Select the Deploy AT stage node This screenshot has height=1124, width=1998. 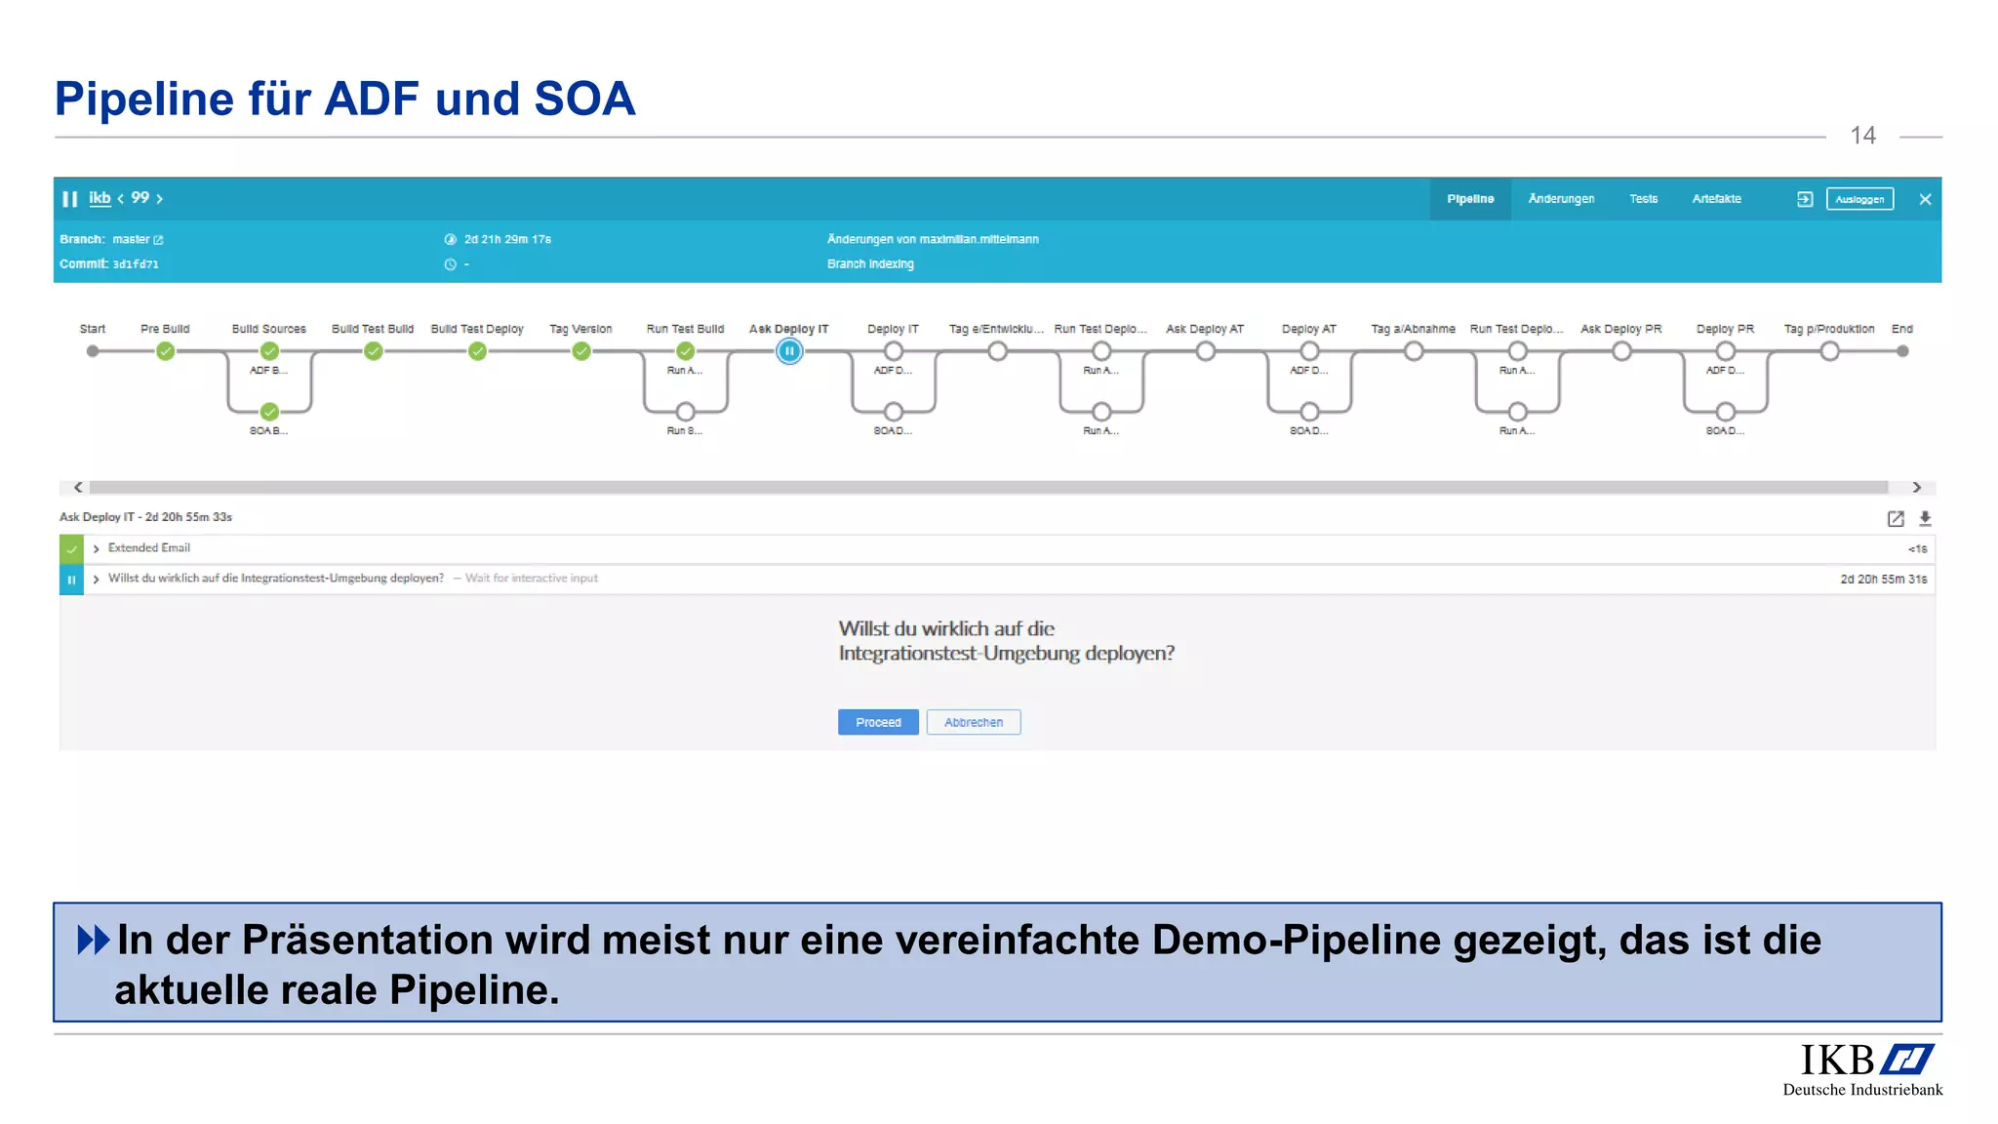coord(1309,351)
